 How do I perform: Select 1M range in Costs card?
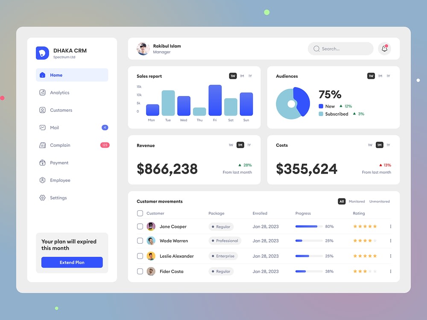point(379,145)
